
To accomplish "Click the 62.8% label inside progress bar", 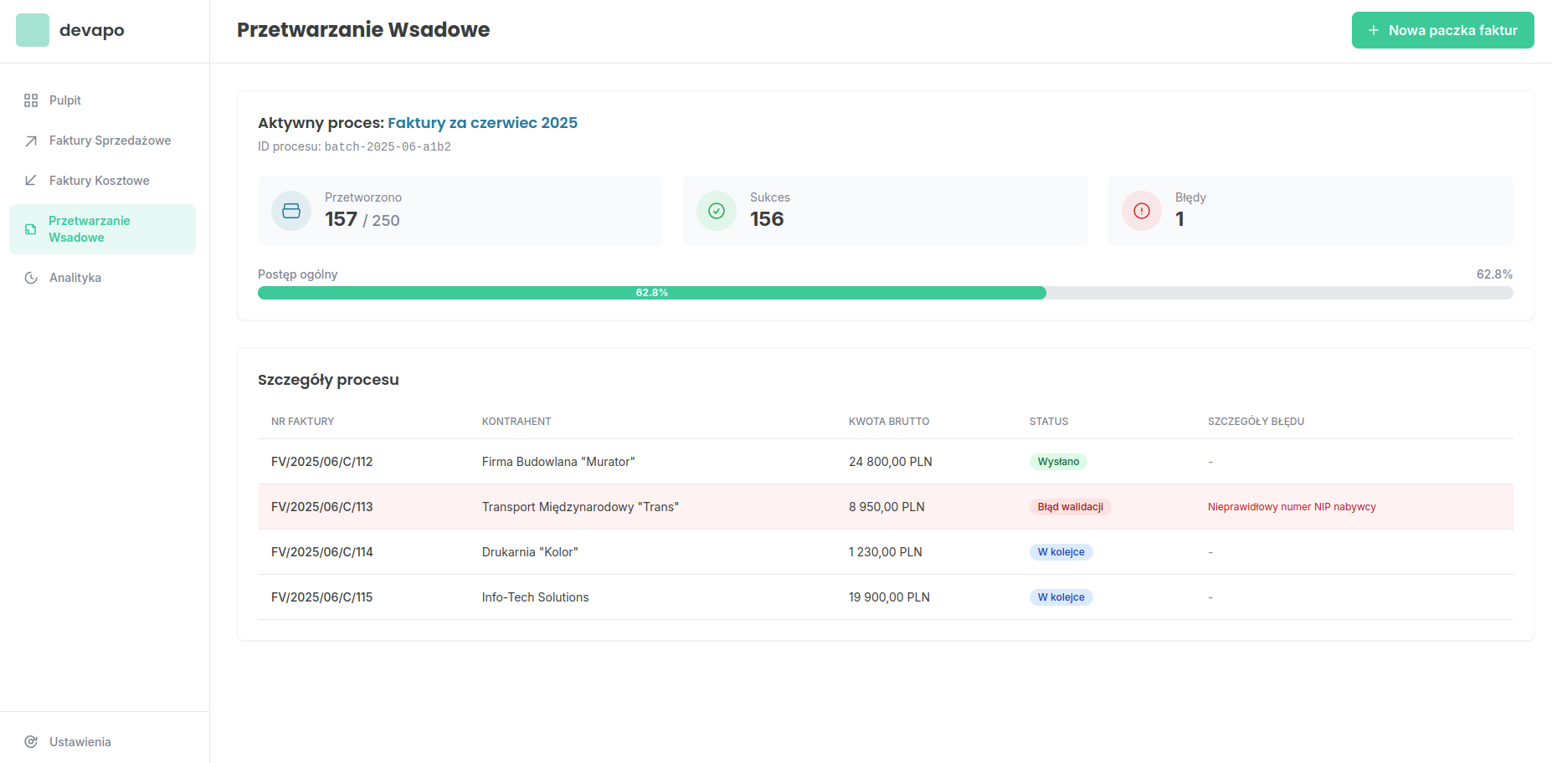I will 652,293.
